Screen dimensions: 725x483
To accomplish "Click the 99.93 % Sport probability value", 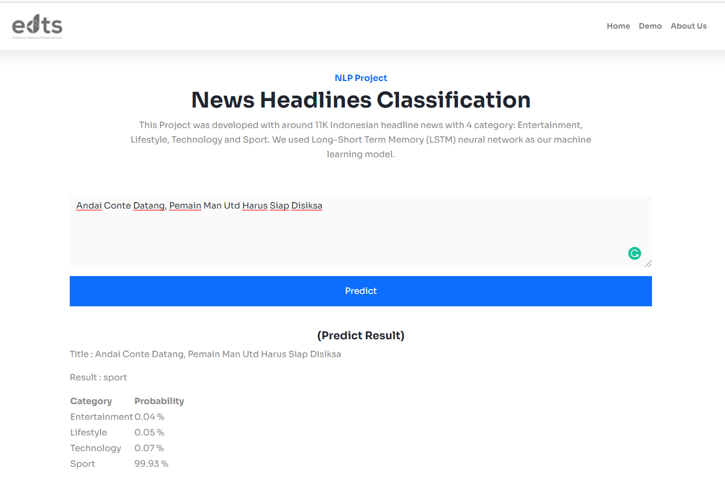I will [151, 464].
